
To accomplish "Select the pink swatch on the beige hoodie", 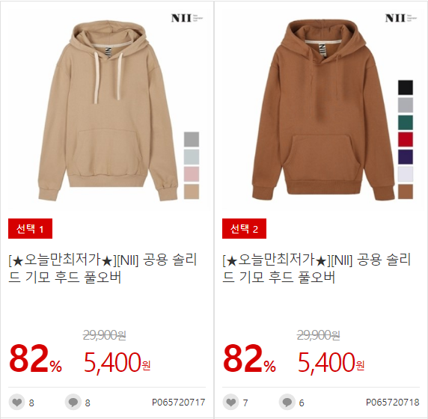I will click(x=192, y=174).
